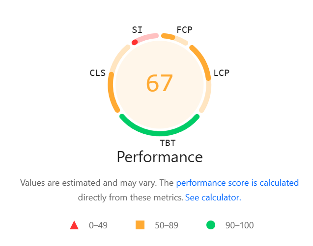This screenshot has width=313, height=246.
Task: Click the red triangle legend icon
Action: [74, 225]
